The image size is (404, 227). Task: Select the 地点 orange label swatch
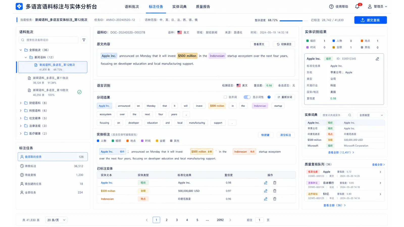pyautogui.click(x=128, y=141)
